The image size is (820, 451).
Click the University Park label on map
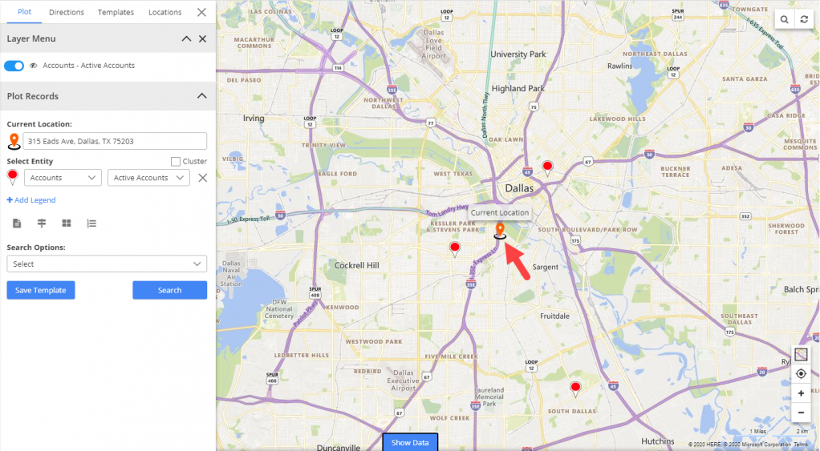pos(518,54)
